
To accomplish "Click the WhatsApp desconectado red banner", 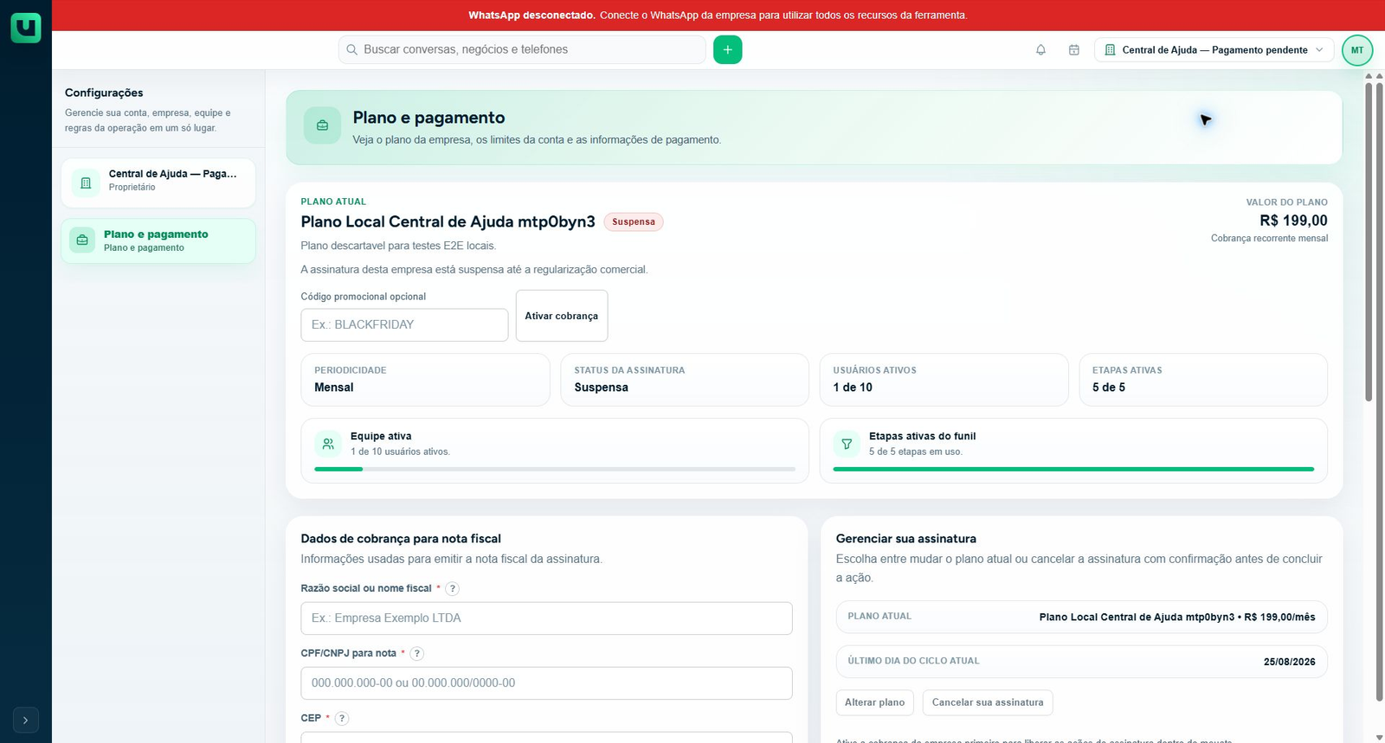I will (718, 16).
